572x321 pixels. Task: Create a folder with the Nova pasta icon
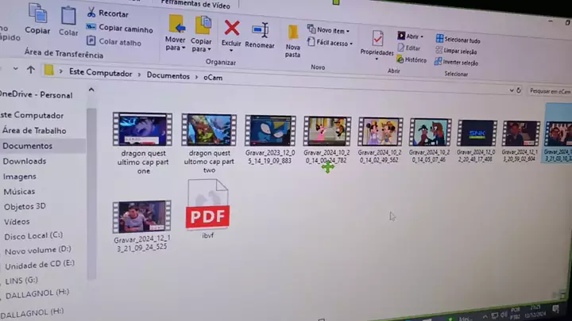coord(293,33)
